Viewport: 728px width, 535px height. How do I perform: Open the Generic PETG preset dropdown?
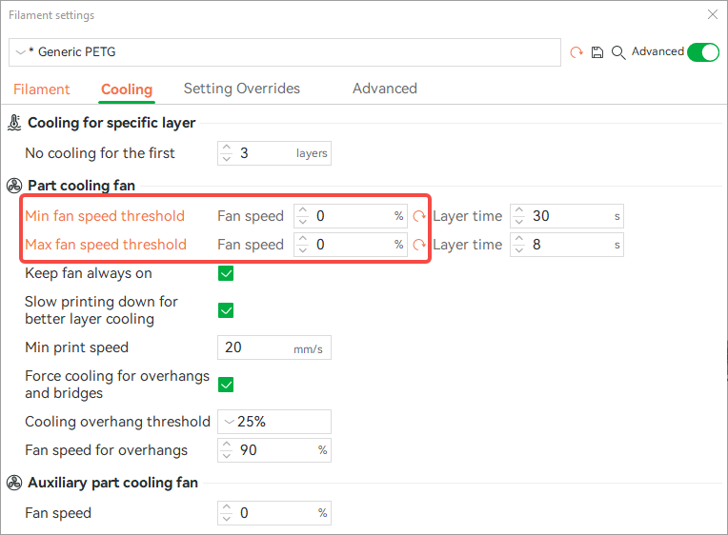(x=285, y=52)
